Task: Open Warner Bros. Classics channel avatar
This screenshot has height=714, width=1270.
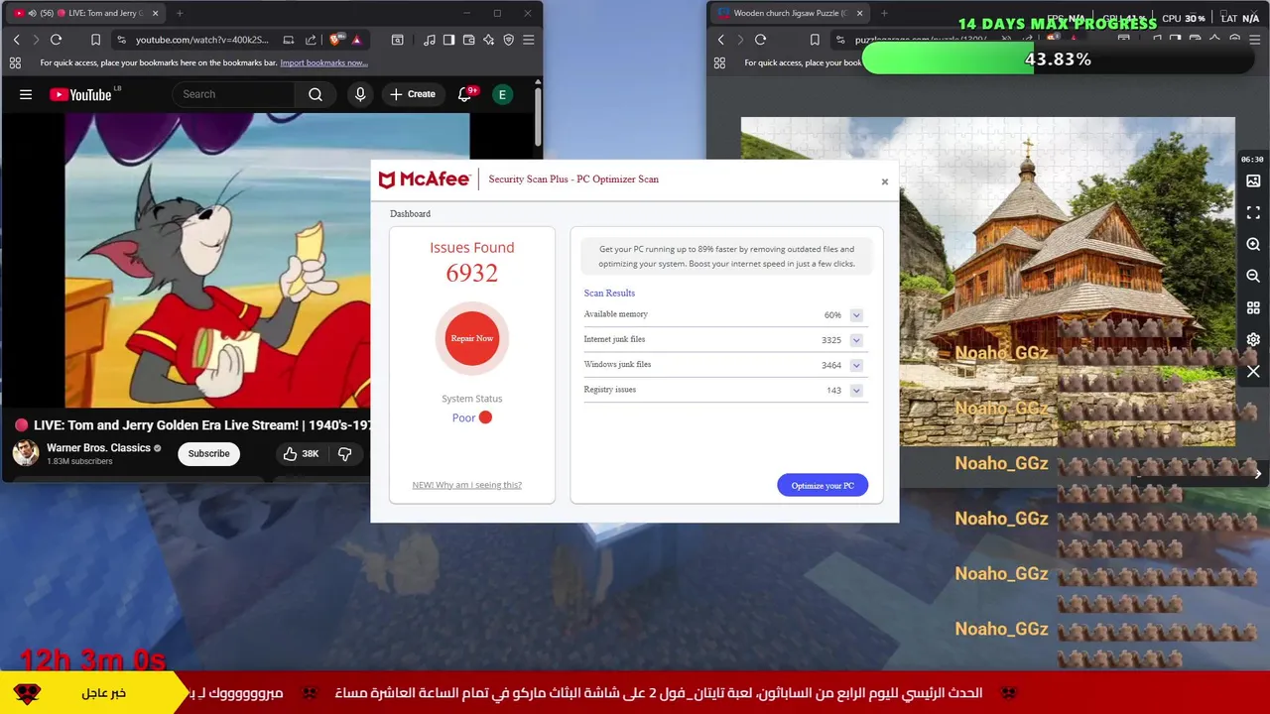Action: coord(26,453)
